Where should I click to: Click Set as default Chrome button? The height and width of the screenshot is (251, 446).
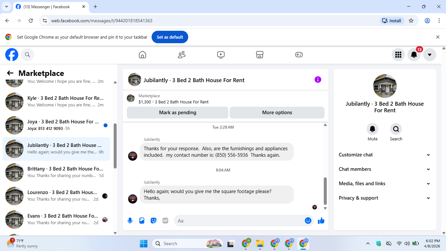coord(170,37)
